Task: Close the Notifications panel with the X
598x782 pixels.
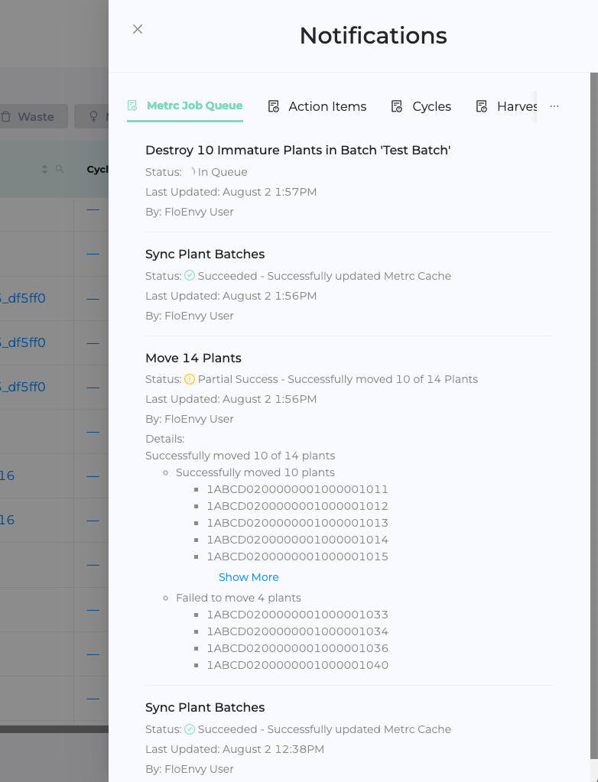Action: click(138, 29)
